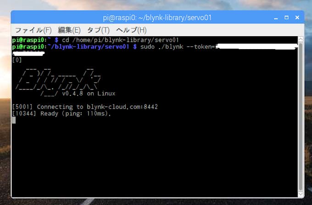Click the vertical scrollbar track
The width and height of the screenshot is (312, 205).
coord(301,116)
